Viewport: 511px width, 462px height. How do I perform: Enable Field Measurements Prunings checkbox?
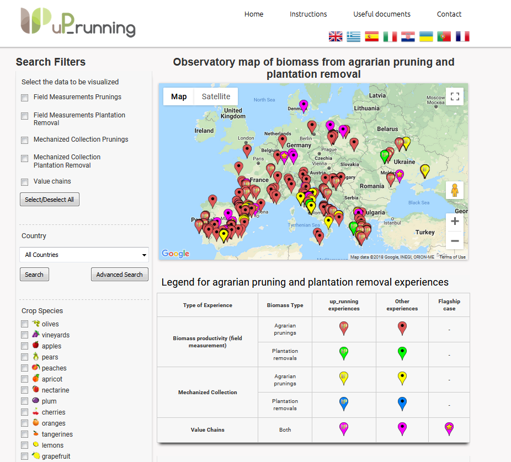[24, 98]
